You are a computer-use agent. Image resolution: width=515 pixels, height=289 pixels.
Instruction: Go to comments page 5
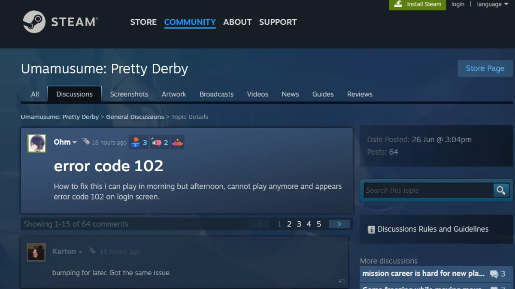click(x=319, y=224)
